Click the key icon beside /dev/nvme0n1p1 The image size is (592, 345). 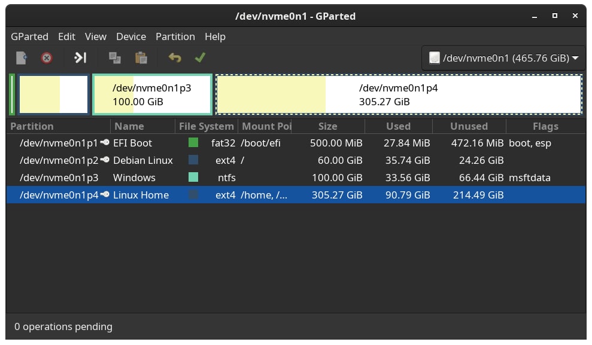pyautogui.click(x=105, y=142)
